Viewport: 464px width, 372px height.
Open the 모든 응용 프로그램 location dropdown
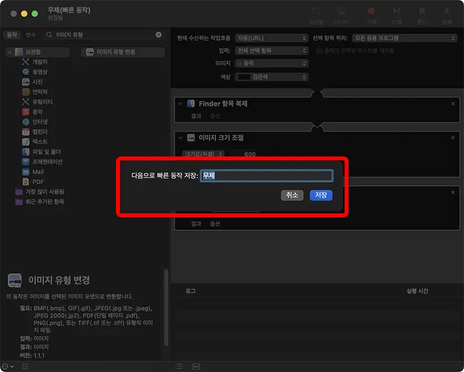click(404, 38)
